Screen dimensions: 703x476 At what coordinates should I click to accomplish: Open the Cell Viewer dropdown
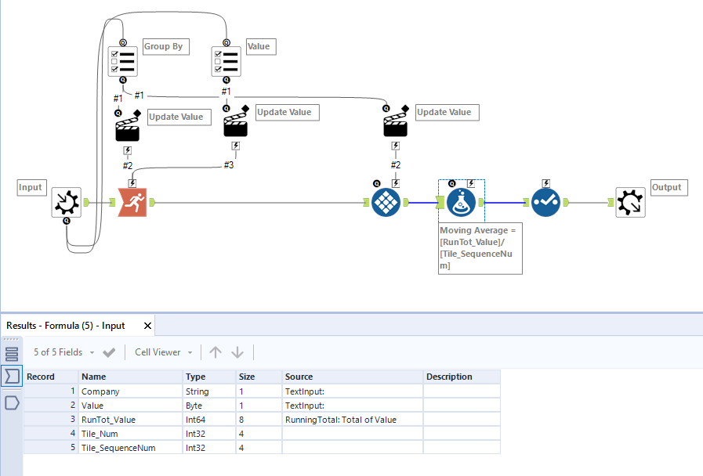pyautogui.click(x=162, y=352)
